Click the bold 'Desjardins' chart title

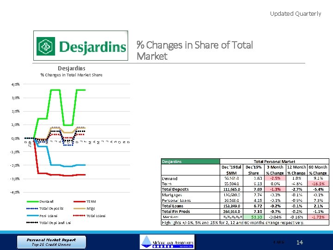(x=72, y=68)
